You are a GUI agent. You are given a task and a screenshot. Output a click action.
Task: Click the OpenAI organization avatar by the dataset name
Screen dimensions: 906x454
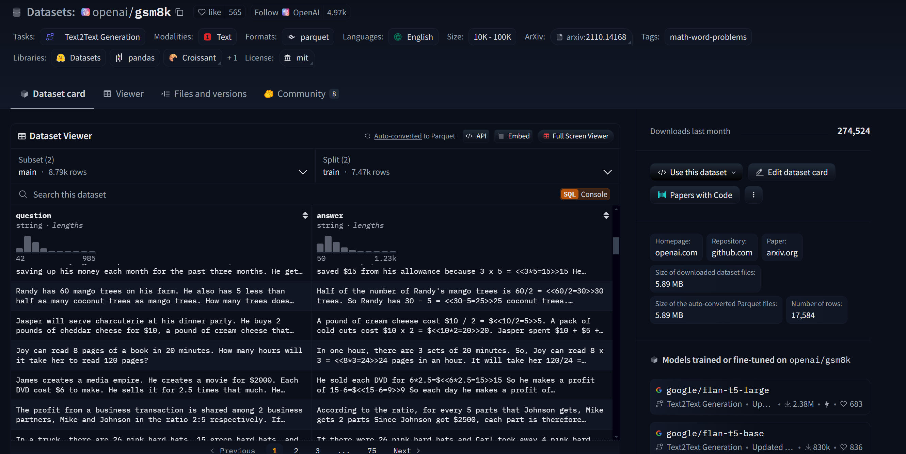point(85,12)
